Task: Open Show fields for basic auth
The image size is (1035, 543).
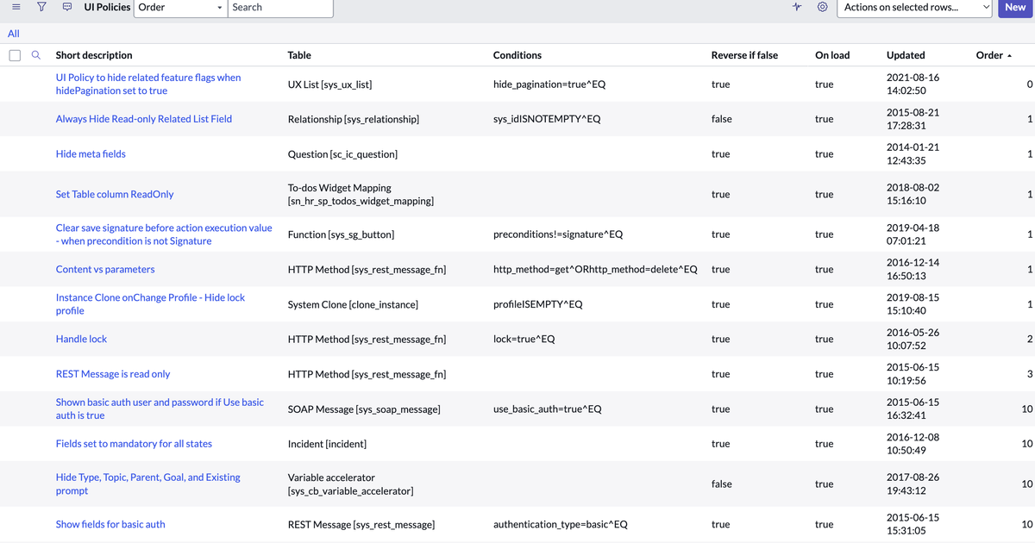Action: 110,524
